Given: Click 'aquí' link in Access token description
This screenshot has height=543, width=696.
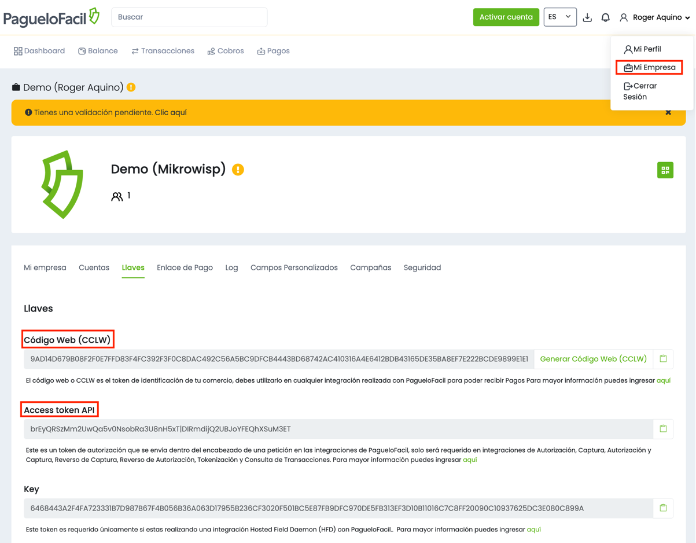Looking at the screenshot, I should 470,460.
